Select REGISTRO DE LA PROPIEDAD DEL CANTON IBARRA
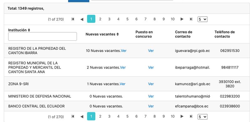This screenshot has width=250, height=122. click(x=37, y=51)
